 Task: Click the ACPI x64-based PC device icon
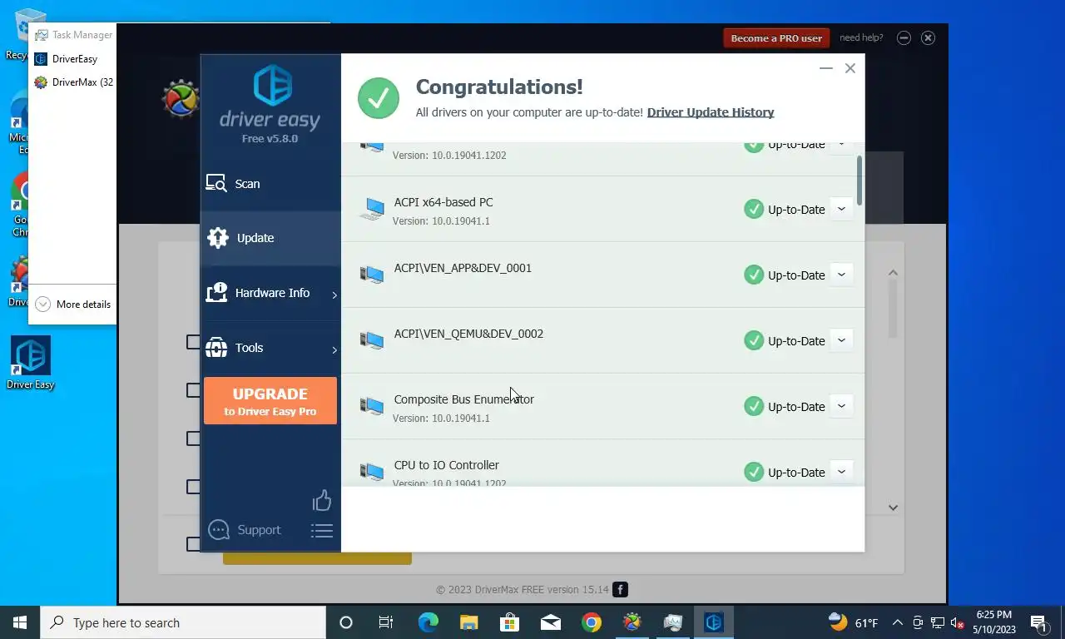(372, 210)
